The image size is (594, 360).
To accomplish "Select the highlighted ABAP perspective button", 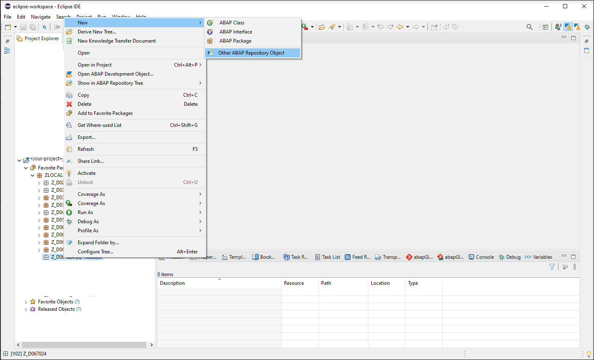I will [568, 27].
